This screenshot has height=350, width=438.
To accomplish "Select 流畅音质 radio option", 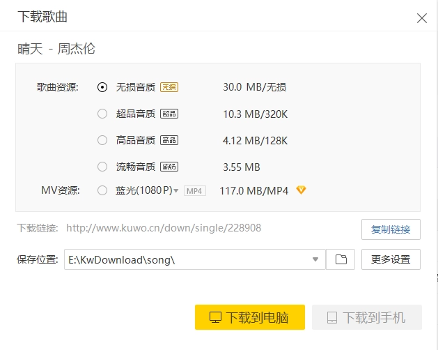I will click(x=102, y=167).
